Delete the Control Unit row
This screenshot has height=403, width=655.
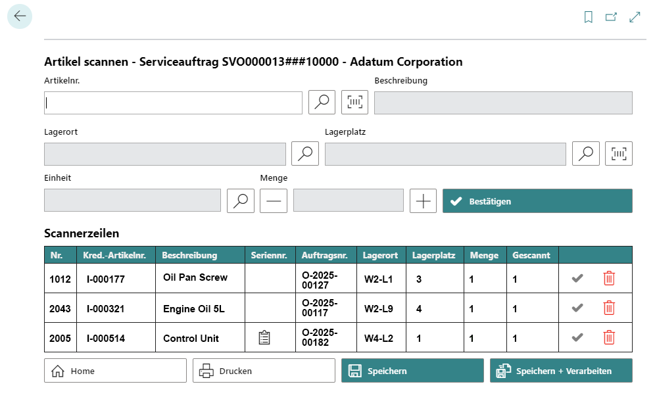pyautogui.click(x=609, y=337)
